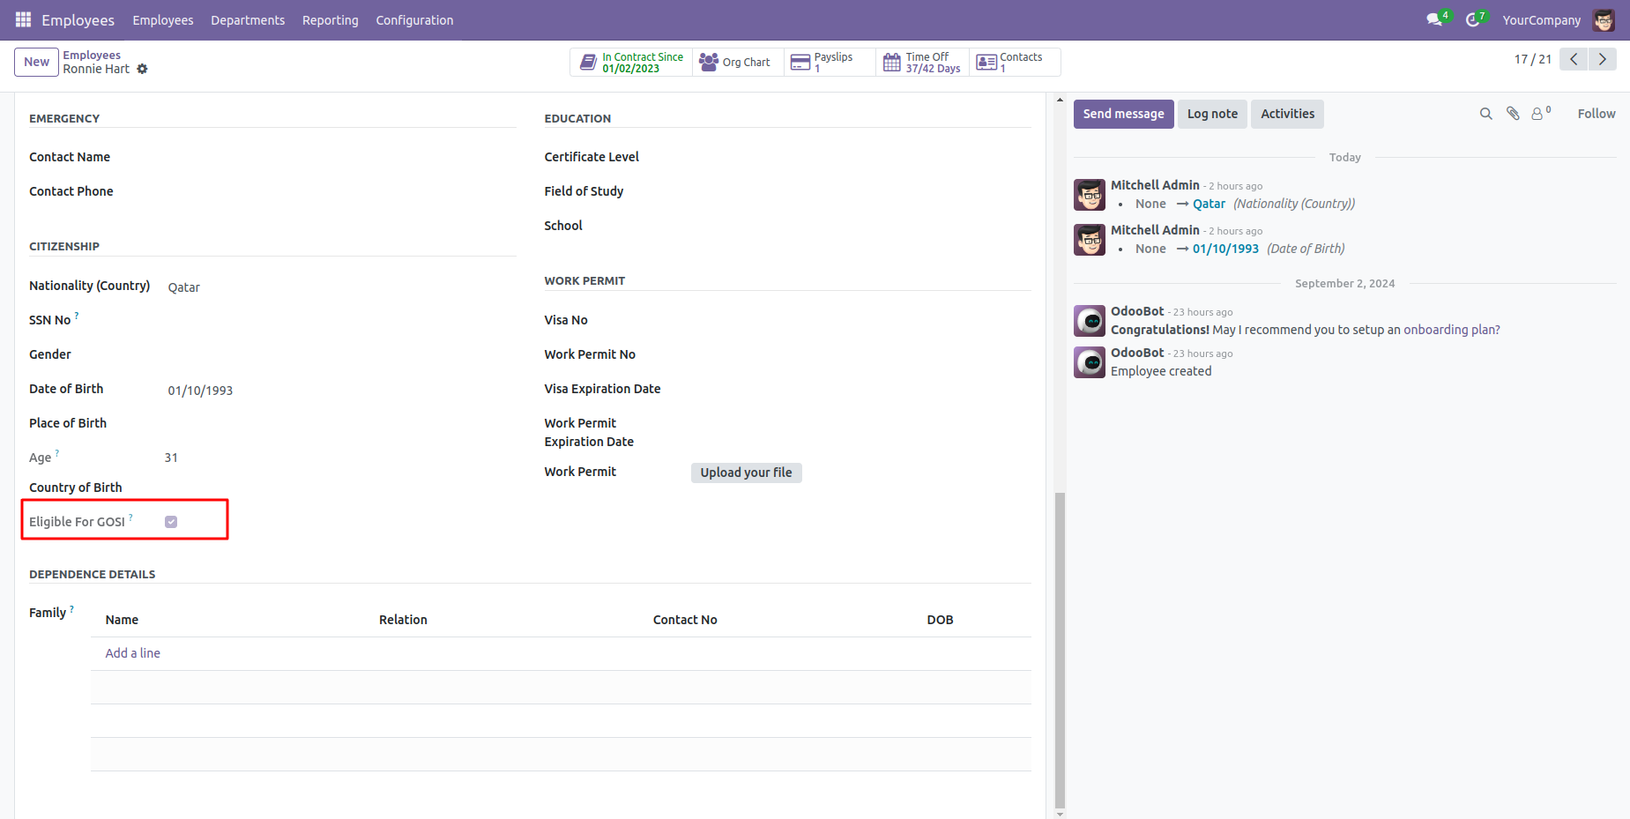
Task: Open the Reporting menu
Action: click(330, 20)
